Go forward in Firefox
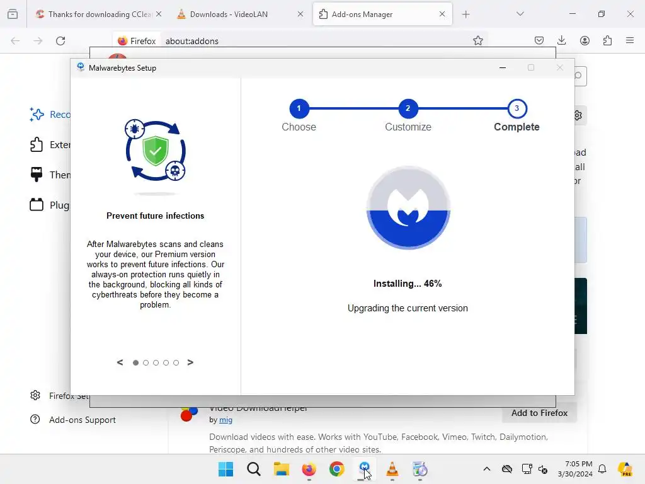Viewport: 645px width, 484px height. click(38, 41)
